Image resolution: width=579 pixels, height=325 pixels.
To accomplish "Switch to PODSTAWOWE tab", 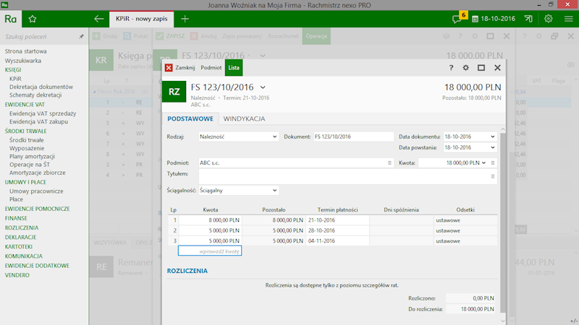I will click(x=190, y=118).
